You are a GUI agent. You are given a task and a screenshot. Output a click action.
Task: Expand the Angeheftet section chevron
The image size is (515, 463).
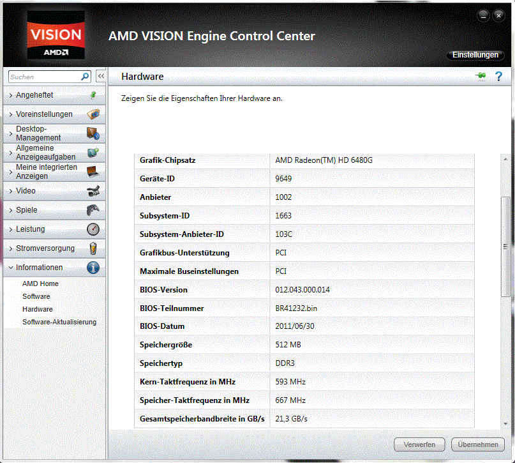tap(11, 95)
